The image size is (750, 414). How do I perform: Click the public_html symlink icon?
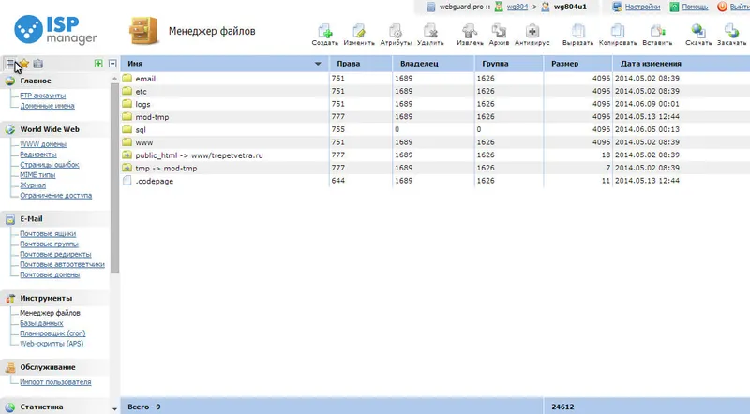(127, 155)
